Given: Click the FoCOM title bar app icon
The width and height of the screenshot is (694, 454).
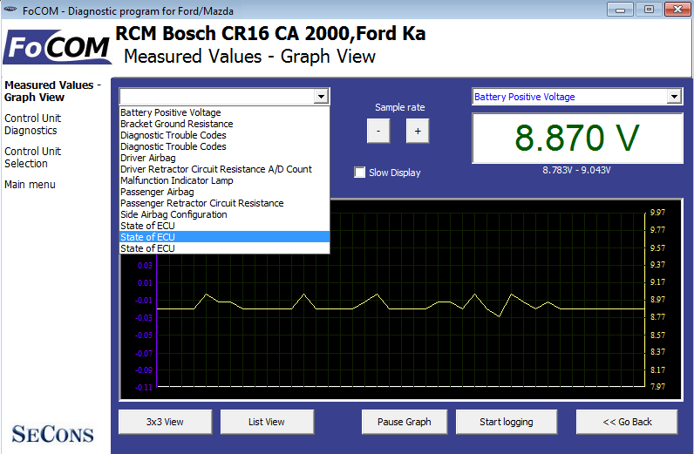Looking at the screenshot, I should tap(11, 10).
